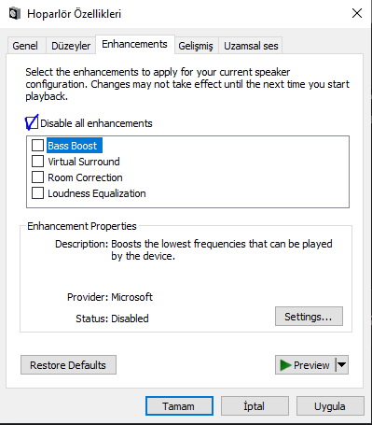Open the Düzeyler tab
The image size is (372, 425).
point(71,46)
